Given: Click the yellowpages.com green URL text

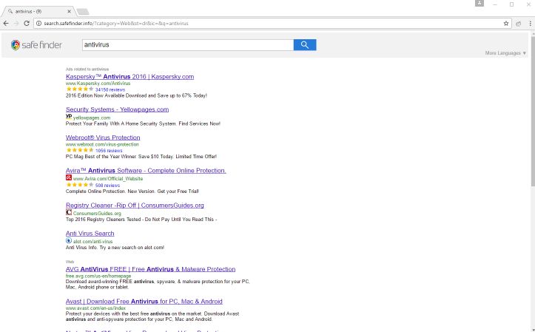Looking at the screenshot, I should click(x=92, y=118).
